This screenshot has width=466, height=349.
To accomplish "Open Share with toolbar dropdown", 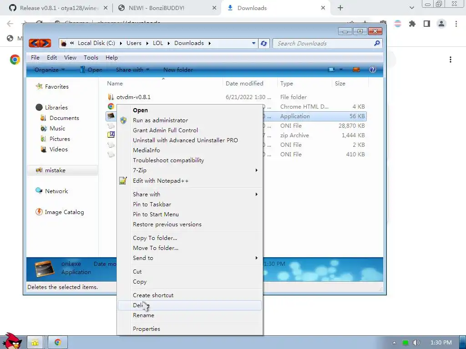I will click(x=132, y=70).
